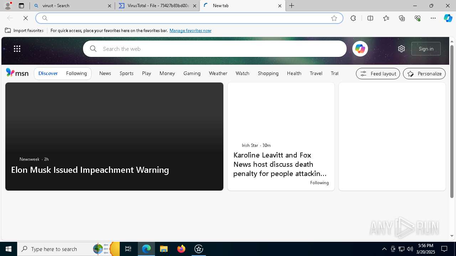Open the Weather category
This screenshot has height=256, width=456.
(218, 73)
